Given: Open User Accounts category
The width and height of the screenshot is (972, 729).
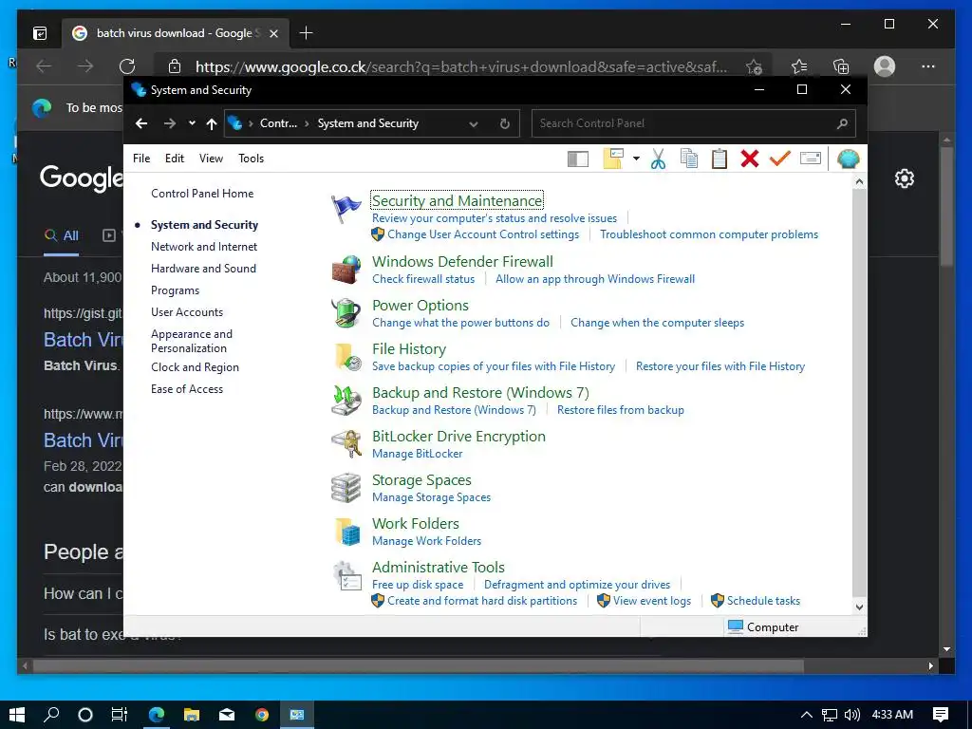Looking at the screenshot, I should point(187,311).
